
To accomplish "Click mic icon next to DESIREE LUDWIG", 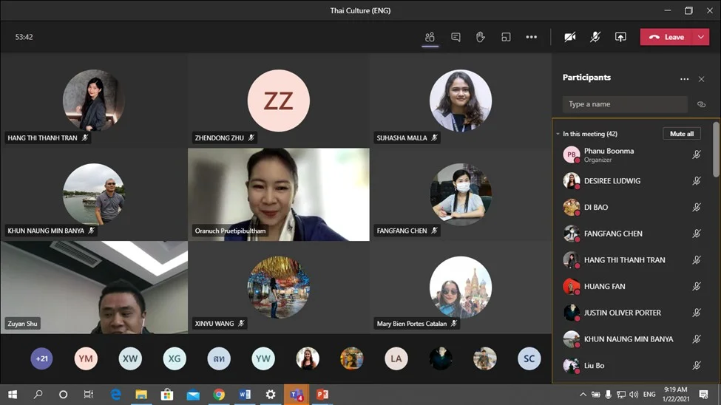I will 697,181.
